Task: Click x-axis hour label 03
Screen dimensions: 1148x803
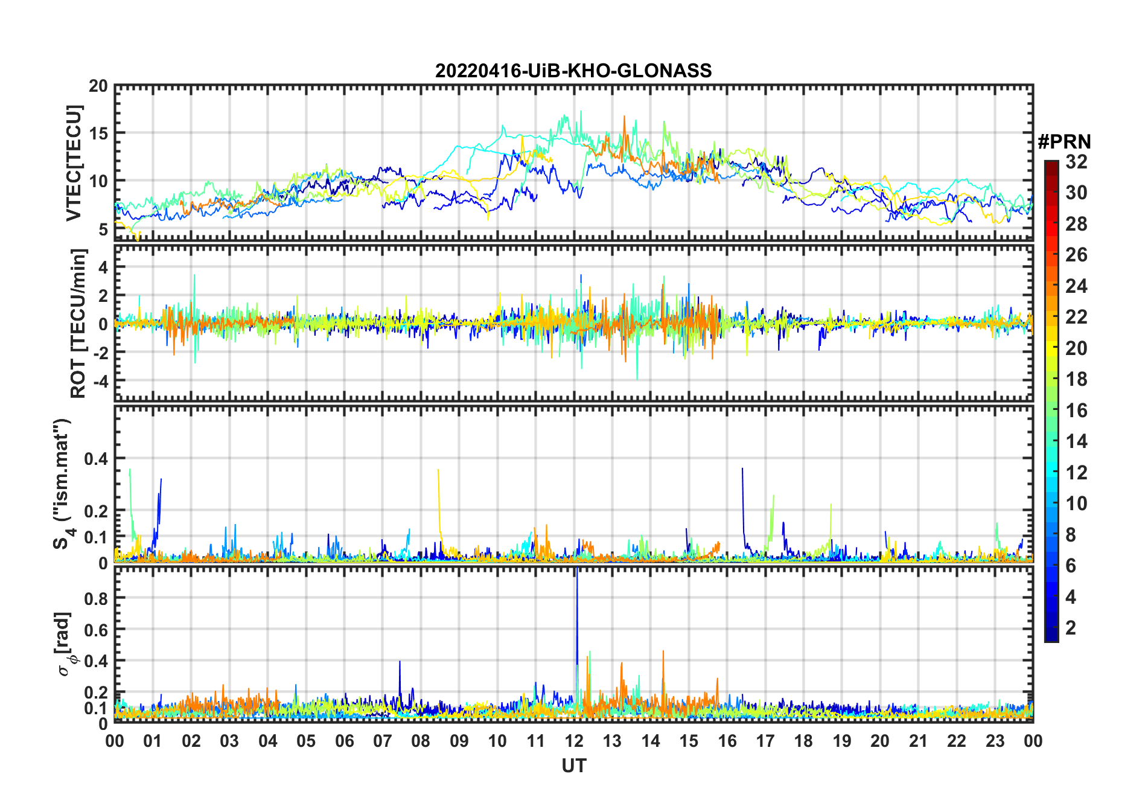Action: click(x=229, y=741)
